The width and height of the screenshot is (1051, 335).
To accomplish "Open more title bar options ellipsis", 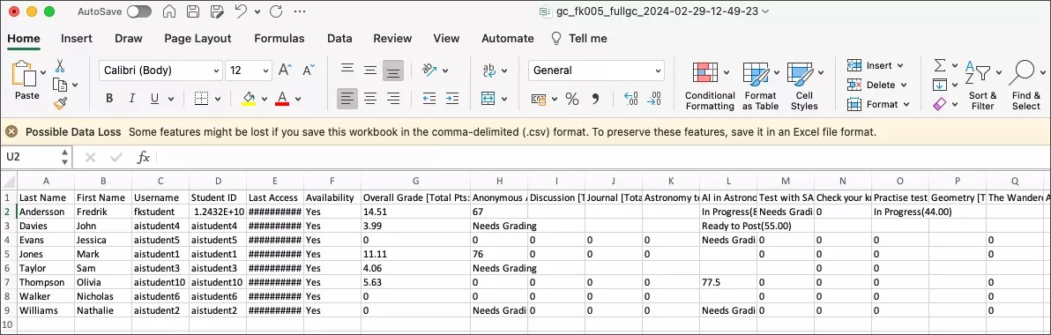I will pos(301,11).
